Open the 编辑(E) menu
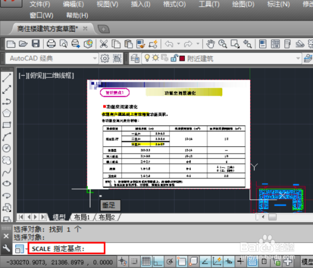Screen dimensions: 313x268 coord(74,4)
